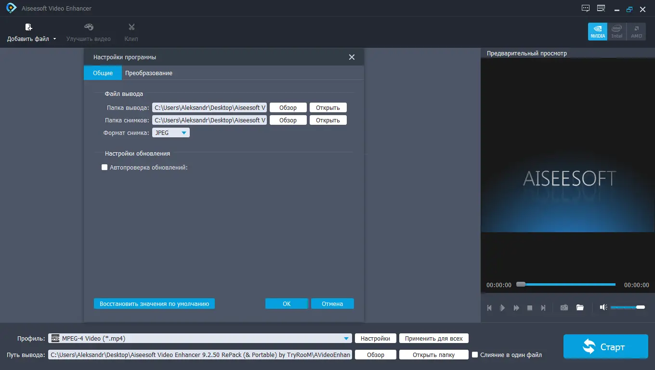
Task: Open snapshot folder icon in preview
Action: (x=580, y=307)
